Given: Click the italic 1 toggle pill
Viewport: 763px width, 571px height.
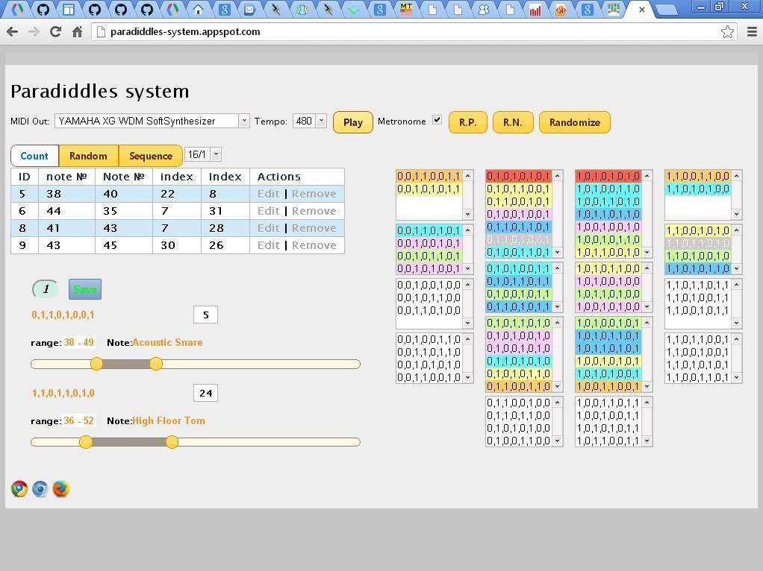Looking at the screenshot, I should click(46, 289).
